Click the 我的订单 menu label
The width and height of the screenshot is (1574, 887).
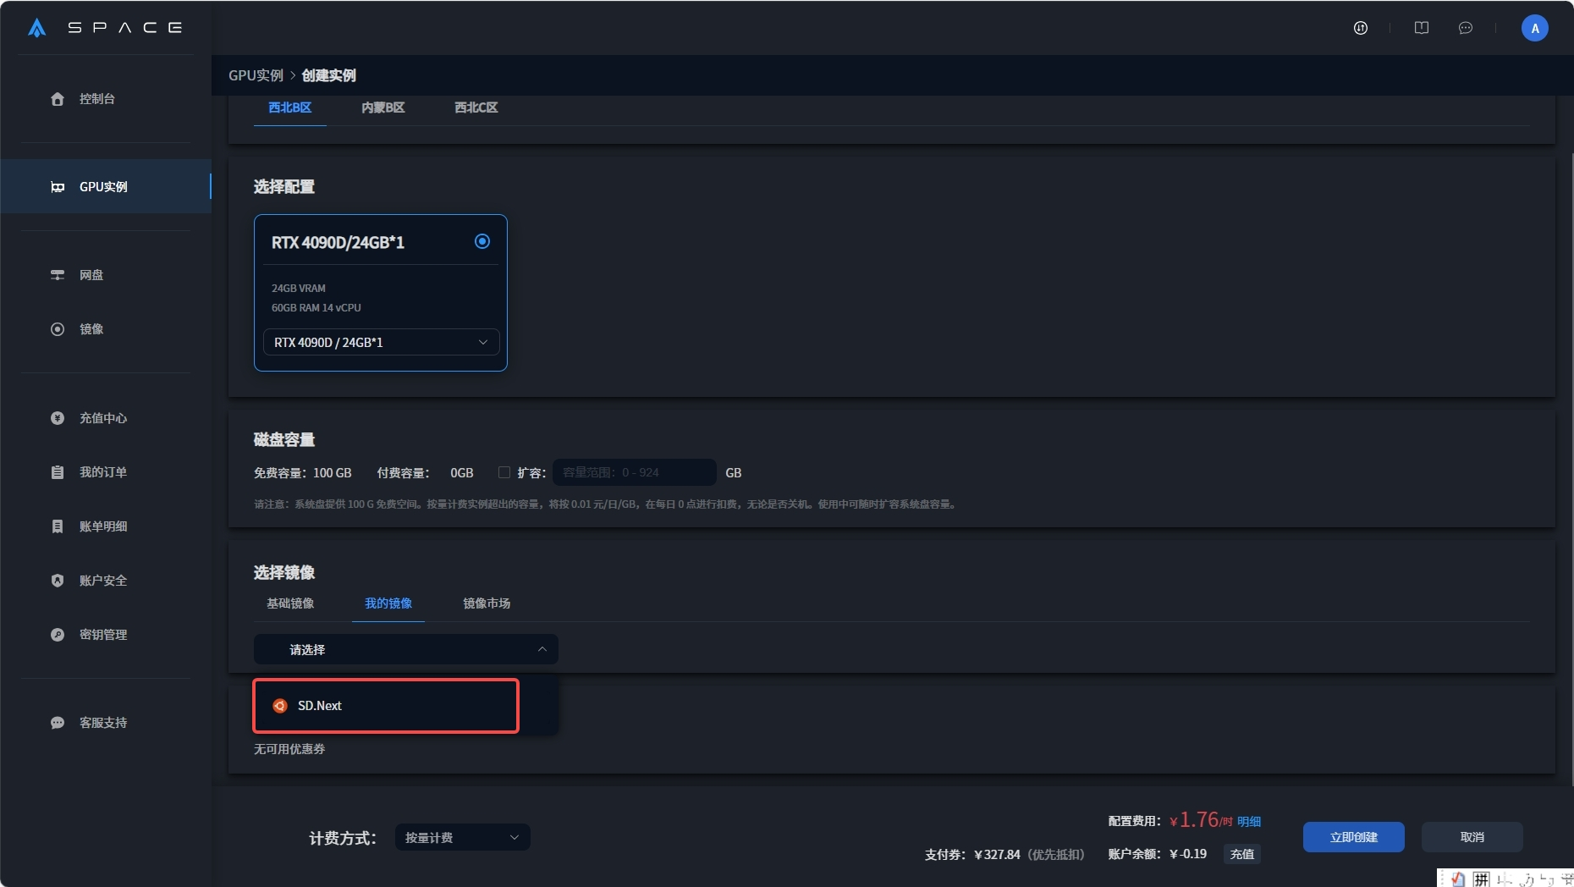[103, 472]
